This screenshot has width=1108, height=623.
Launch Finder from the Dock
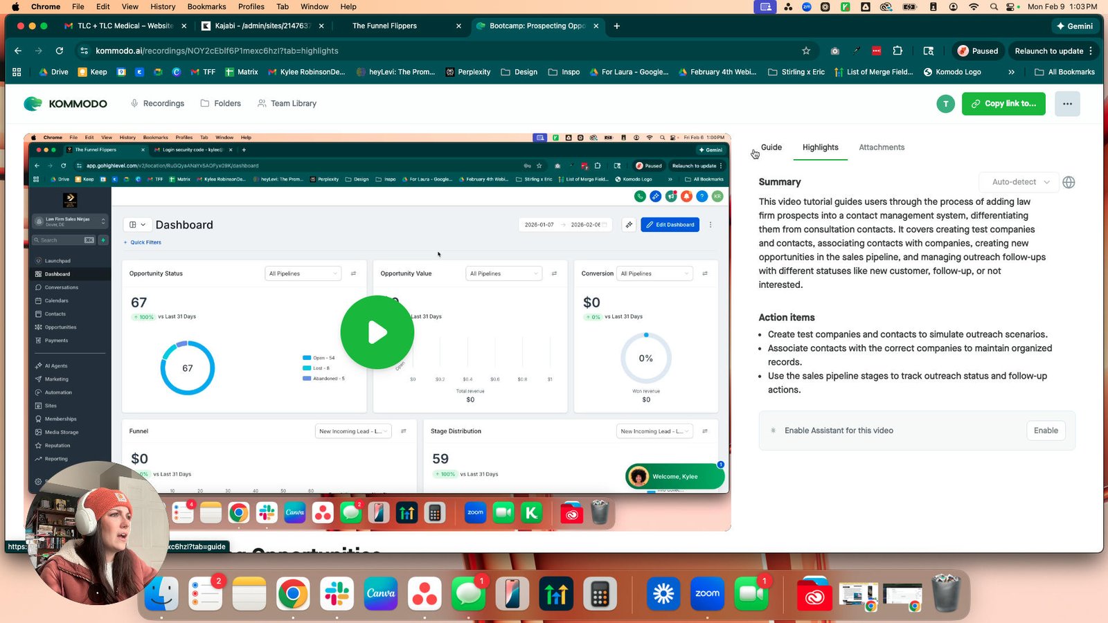(x=161, y=593)
